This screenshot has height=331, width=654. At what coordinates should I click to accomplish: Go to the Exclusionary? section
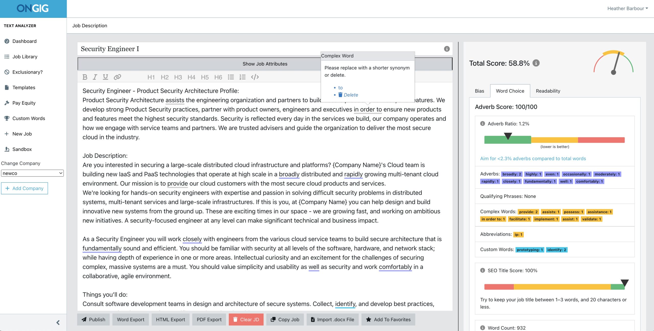click(27, 72)
